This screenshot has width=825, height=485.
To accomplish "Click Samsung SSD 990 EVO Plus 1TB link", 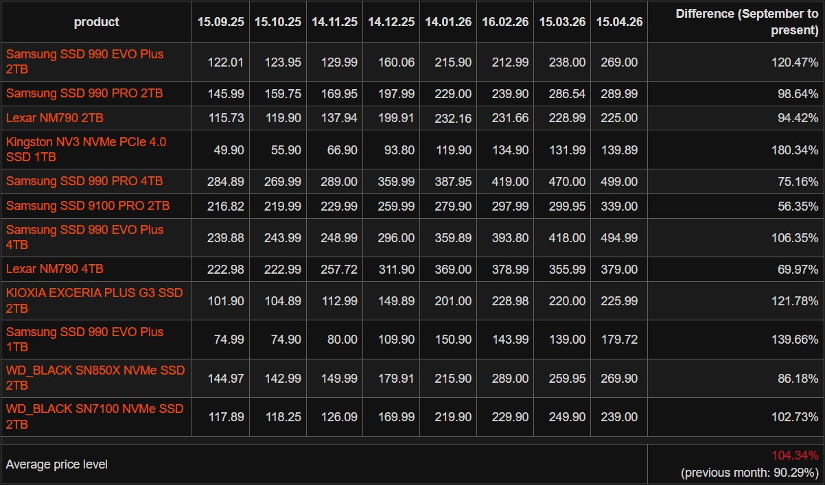I will 84,339.
